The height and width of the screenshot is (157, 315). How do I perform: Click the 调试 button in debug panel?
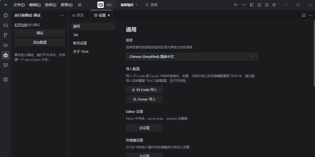tap(40, 33)
